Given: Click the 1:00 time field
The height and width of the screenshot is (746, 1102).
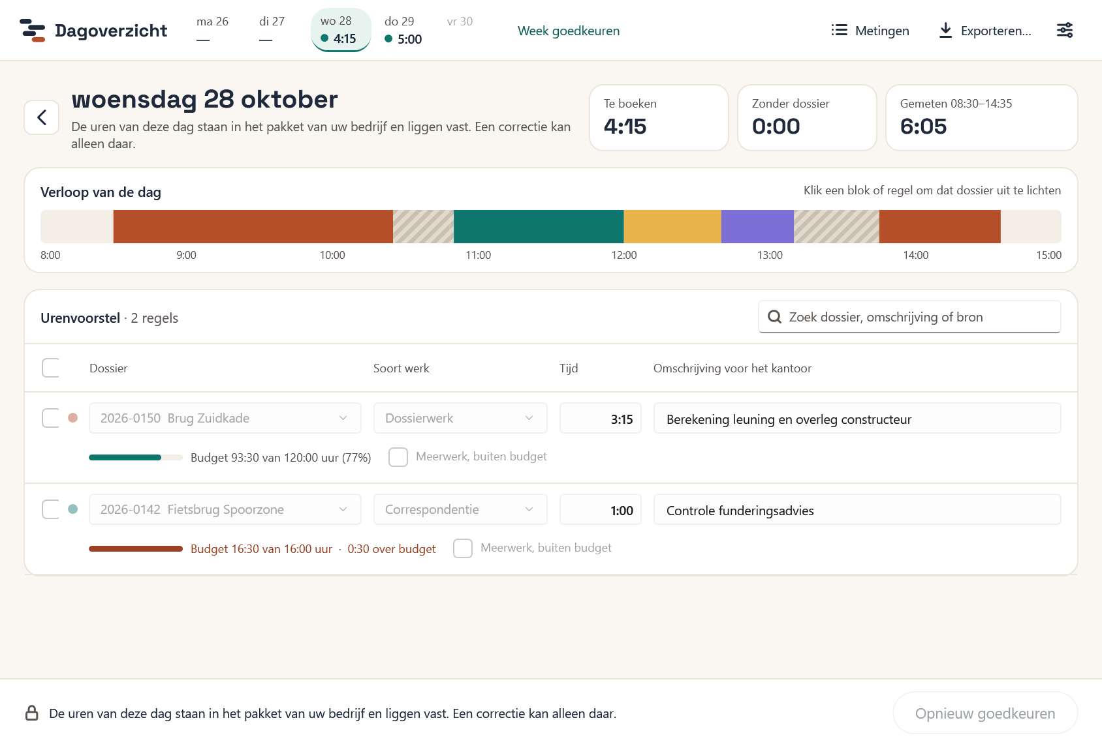Looking at the screenshot, I should click(601, 509).
